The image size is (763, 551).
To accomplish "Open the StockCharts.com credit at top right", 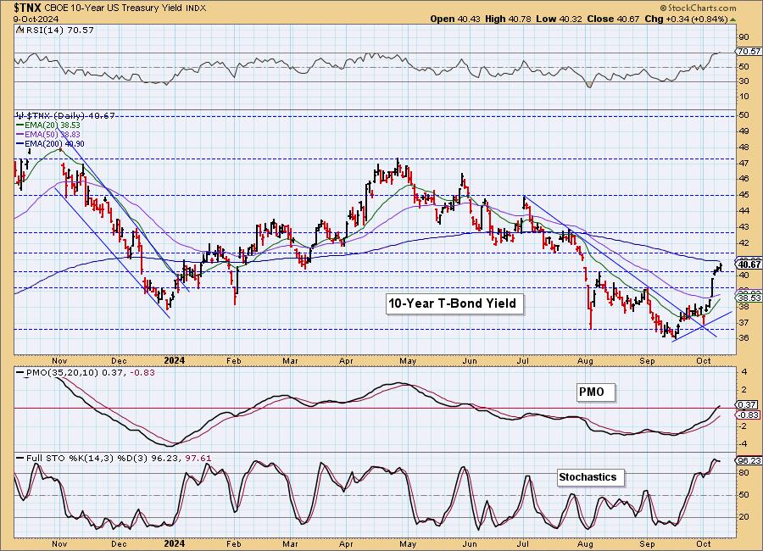I will [699, 8].
